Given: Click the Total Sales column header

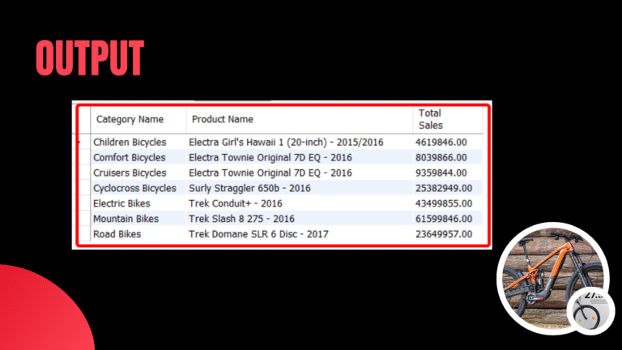Looking at the screenshot, I should point(430,119).
